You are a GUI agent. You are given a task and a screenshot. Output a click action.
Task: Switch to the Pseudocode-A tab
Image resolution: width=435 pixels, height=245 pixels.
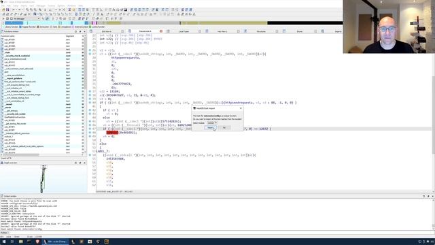[x=145, y=31]
